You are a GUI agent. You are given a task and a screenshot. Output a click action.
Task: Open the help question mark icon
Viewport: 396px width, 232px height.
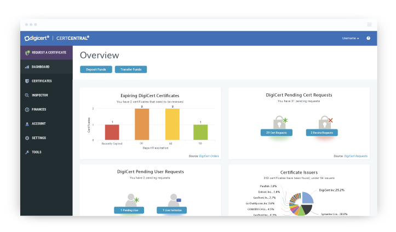tap(368, 38)
